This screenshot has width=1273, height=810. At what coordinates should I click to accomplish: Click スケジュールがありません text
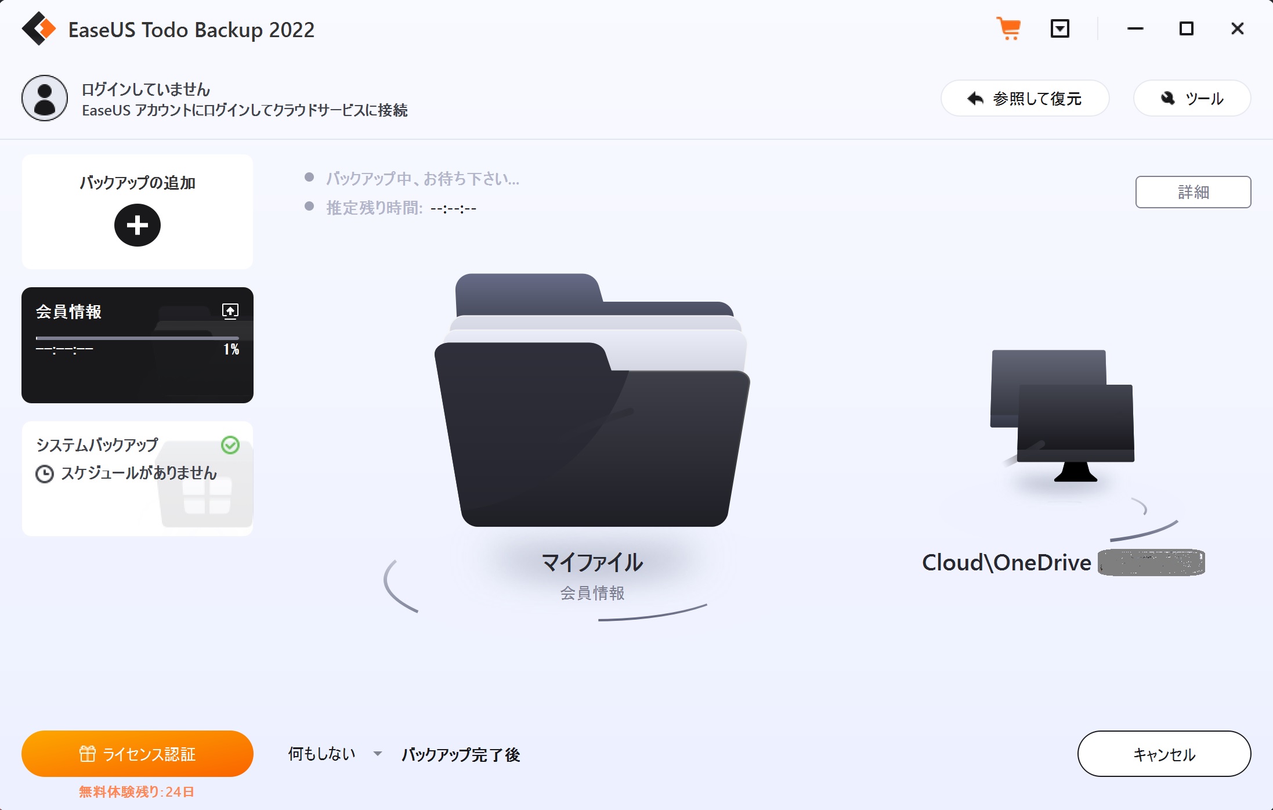[139, 473]
